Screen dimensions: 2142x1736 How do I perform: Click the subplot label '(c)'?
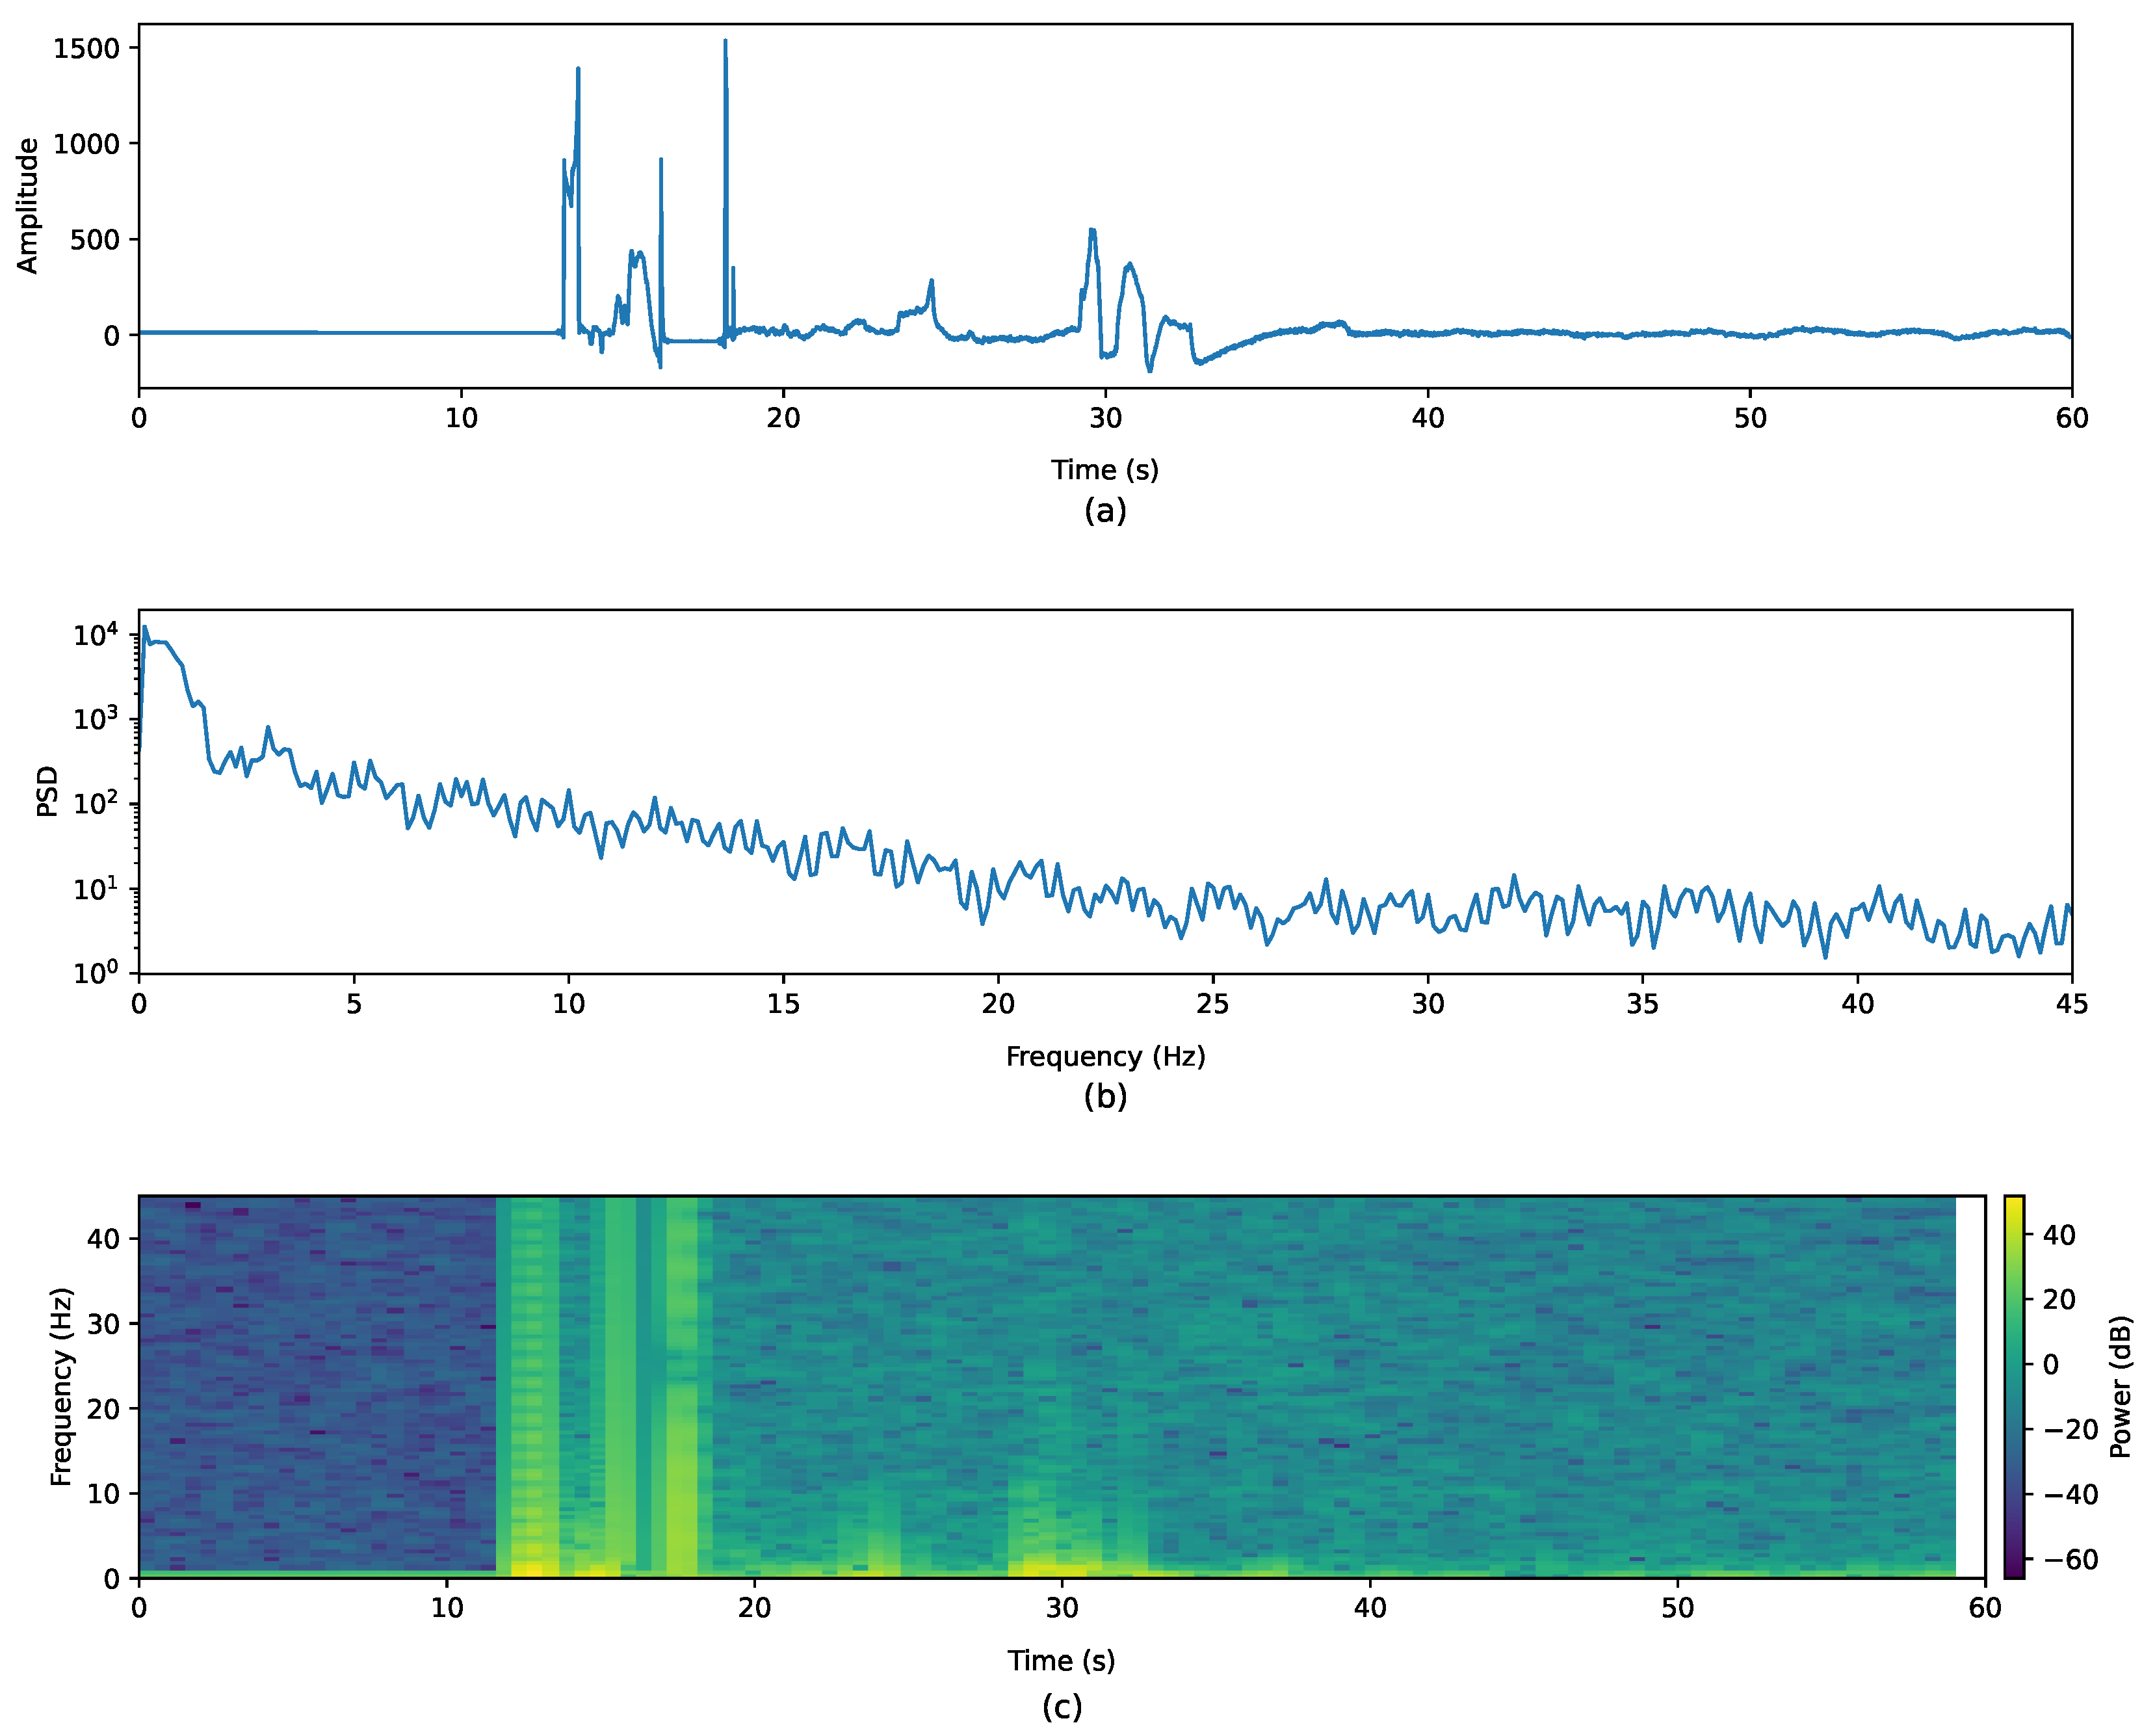[x=1061, y=1706]
